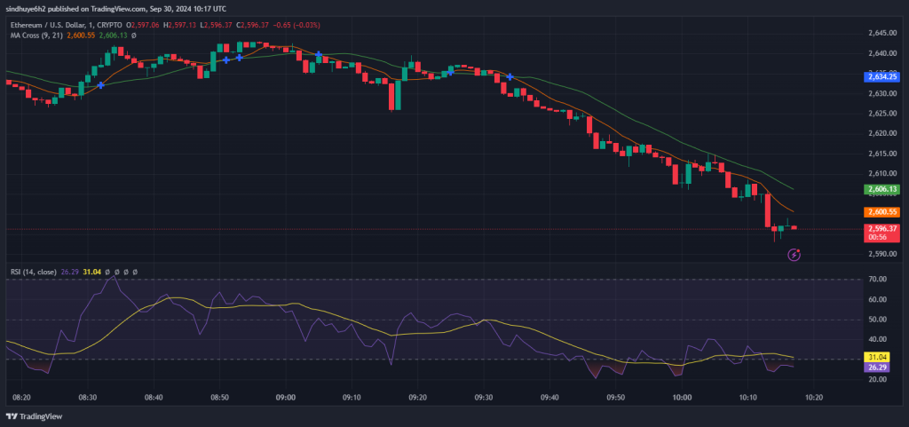Click the blue MA cross marker near 09:32

pyautogui.click(x=510, y=77)
